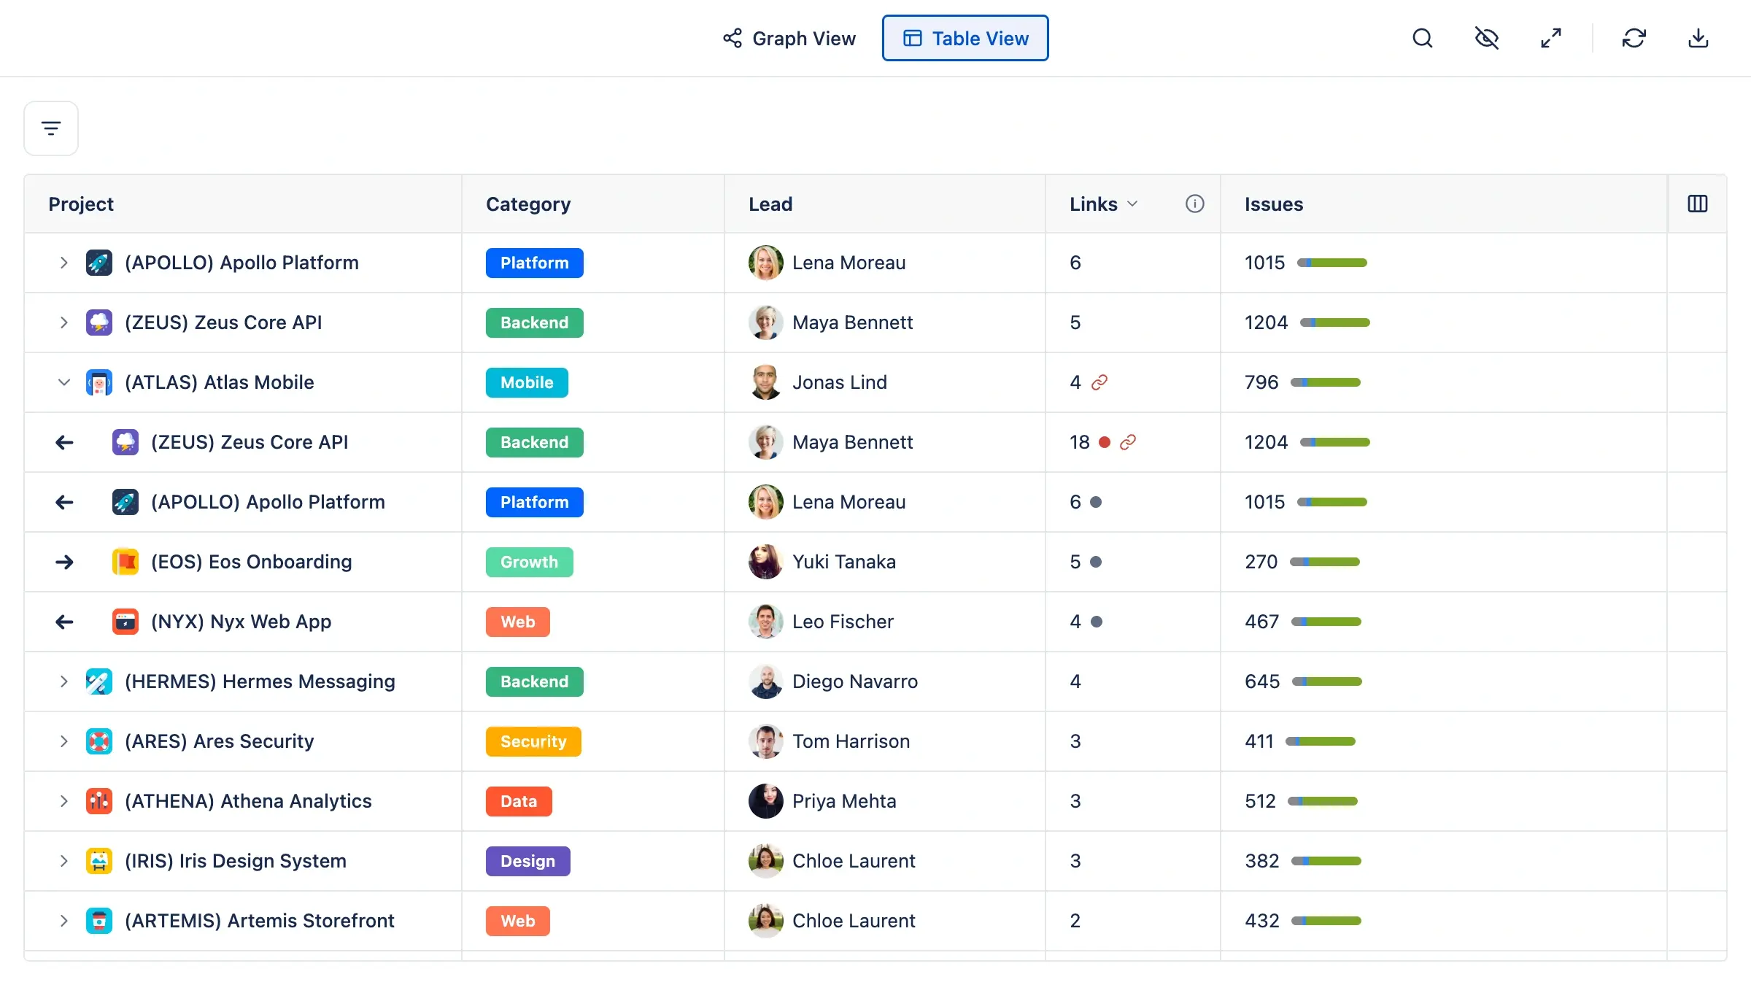This screenshot has height=985, width=1751.
Task: Expand the Hermes Messaging row
Action: 63,681
